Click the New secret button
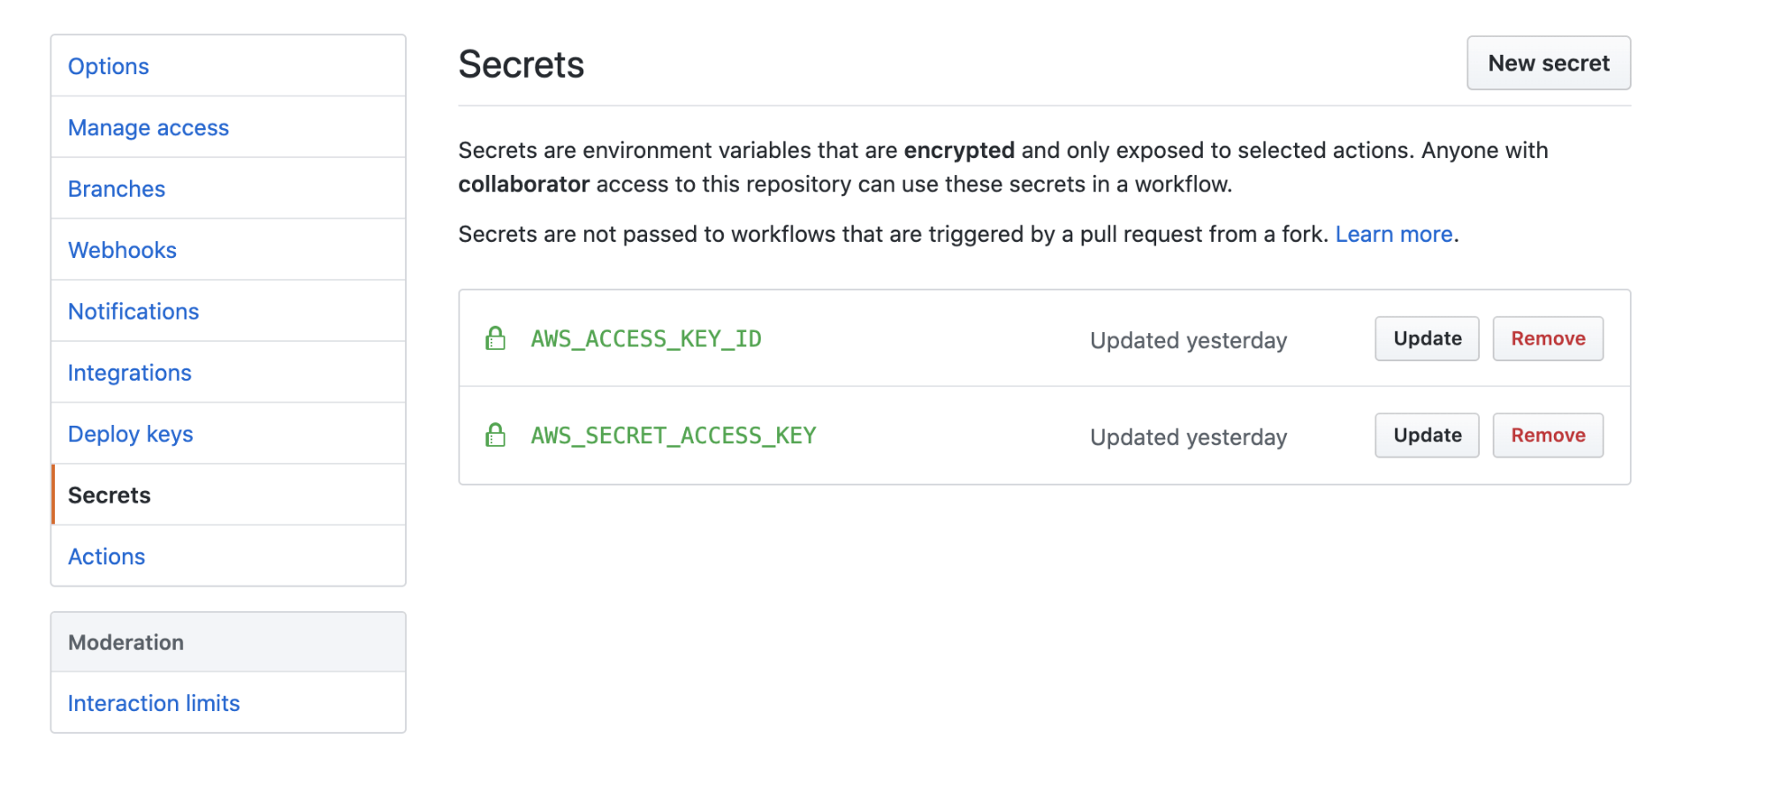The height and width of the screenshot is (787, 1767). coord(1549,63)
